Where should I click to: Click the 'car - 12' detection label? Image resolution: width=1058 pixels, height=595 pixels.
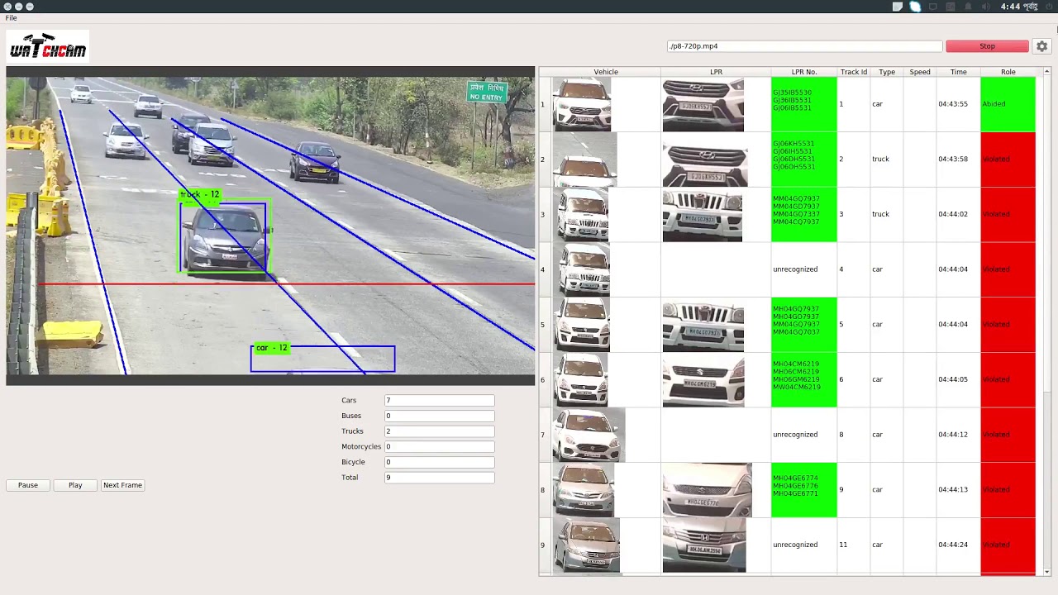click(x=271, y=348)
